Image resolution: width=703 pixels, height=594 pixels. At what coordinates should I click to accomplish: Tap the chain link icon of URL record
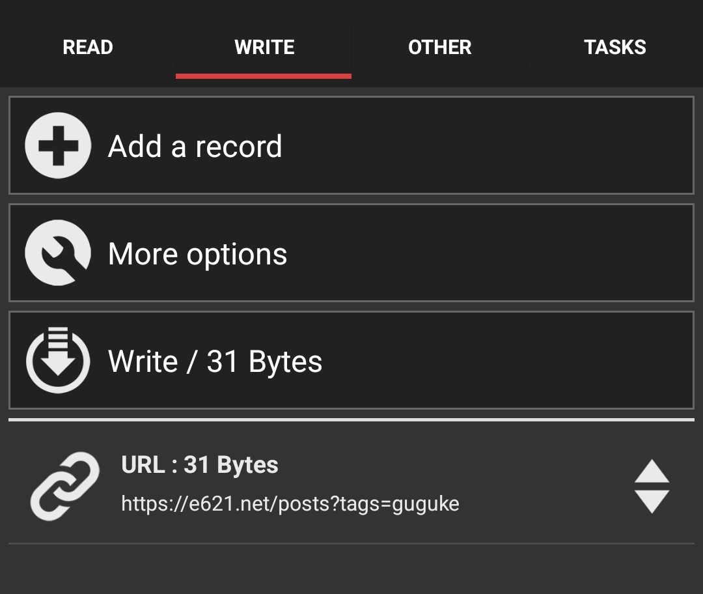point(64,486)
